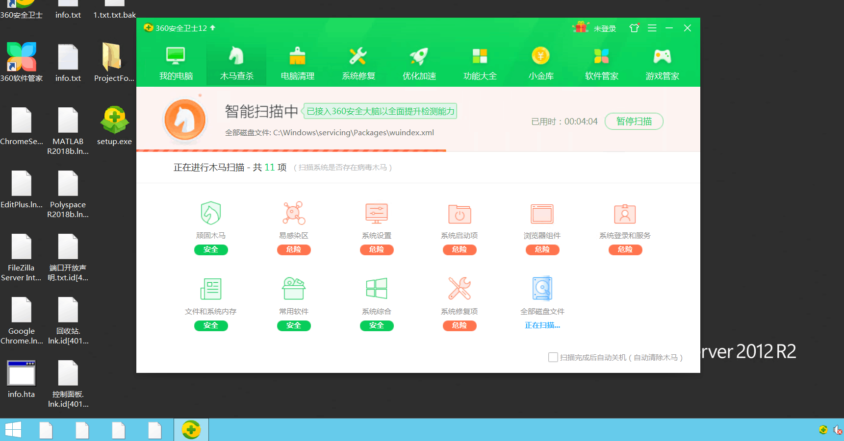Select the ChromeSe... desktop file
The width and height of the screenshot is (844, 441).
pos(22,126)
